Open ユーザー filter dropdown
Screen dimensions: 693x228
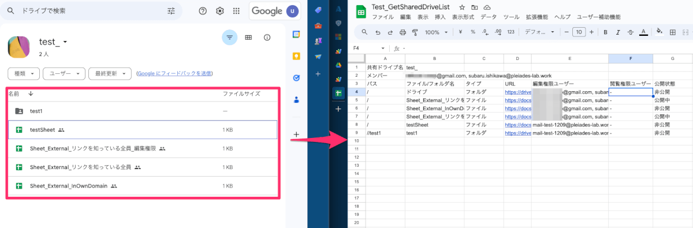[64, 73]
